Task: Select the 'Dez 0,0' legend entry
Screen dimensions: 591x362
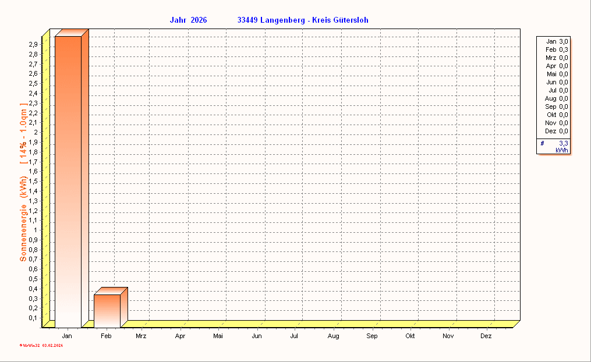Action: point(557,131)
